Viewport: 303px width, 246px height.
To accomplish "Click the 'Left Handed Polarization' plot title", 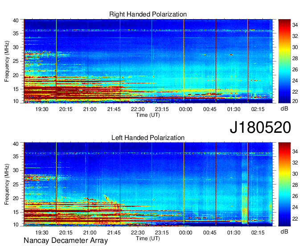I will (148, 138).
